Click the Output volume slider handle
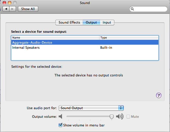The height and width of the screenshot is (132, 170). [112, 117]
